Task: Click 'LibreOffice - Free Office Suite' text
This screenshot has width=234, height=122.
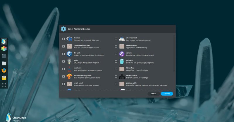Action: pyautogui.click(x=137, y=70)
